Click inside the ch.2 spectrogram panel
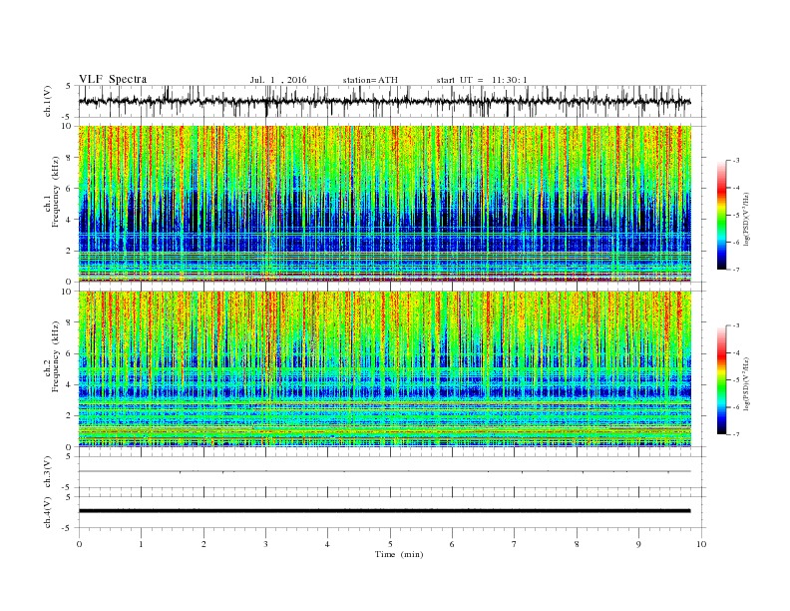 [x=385, y=369]
